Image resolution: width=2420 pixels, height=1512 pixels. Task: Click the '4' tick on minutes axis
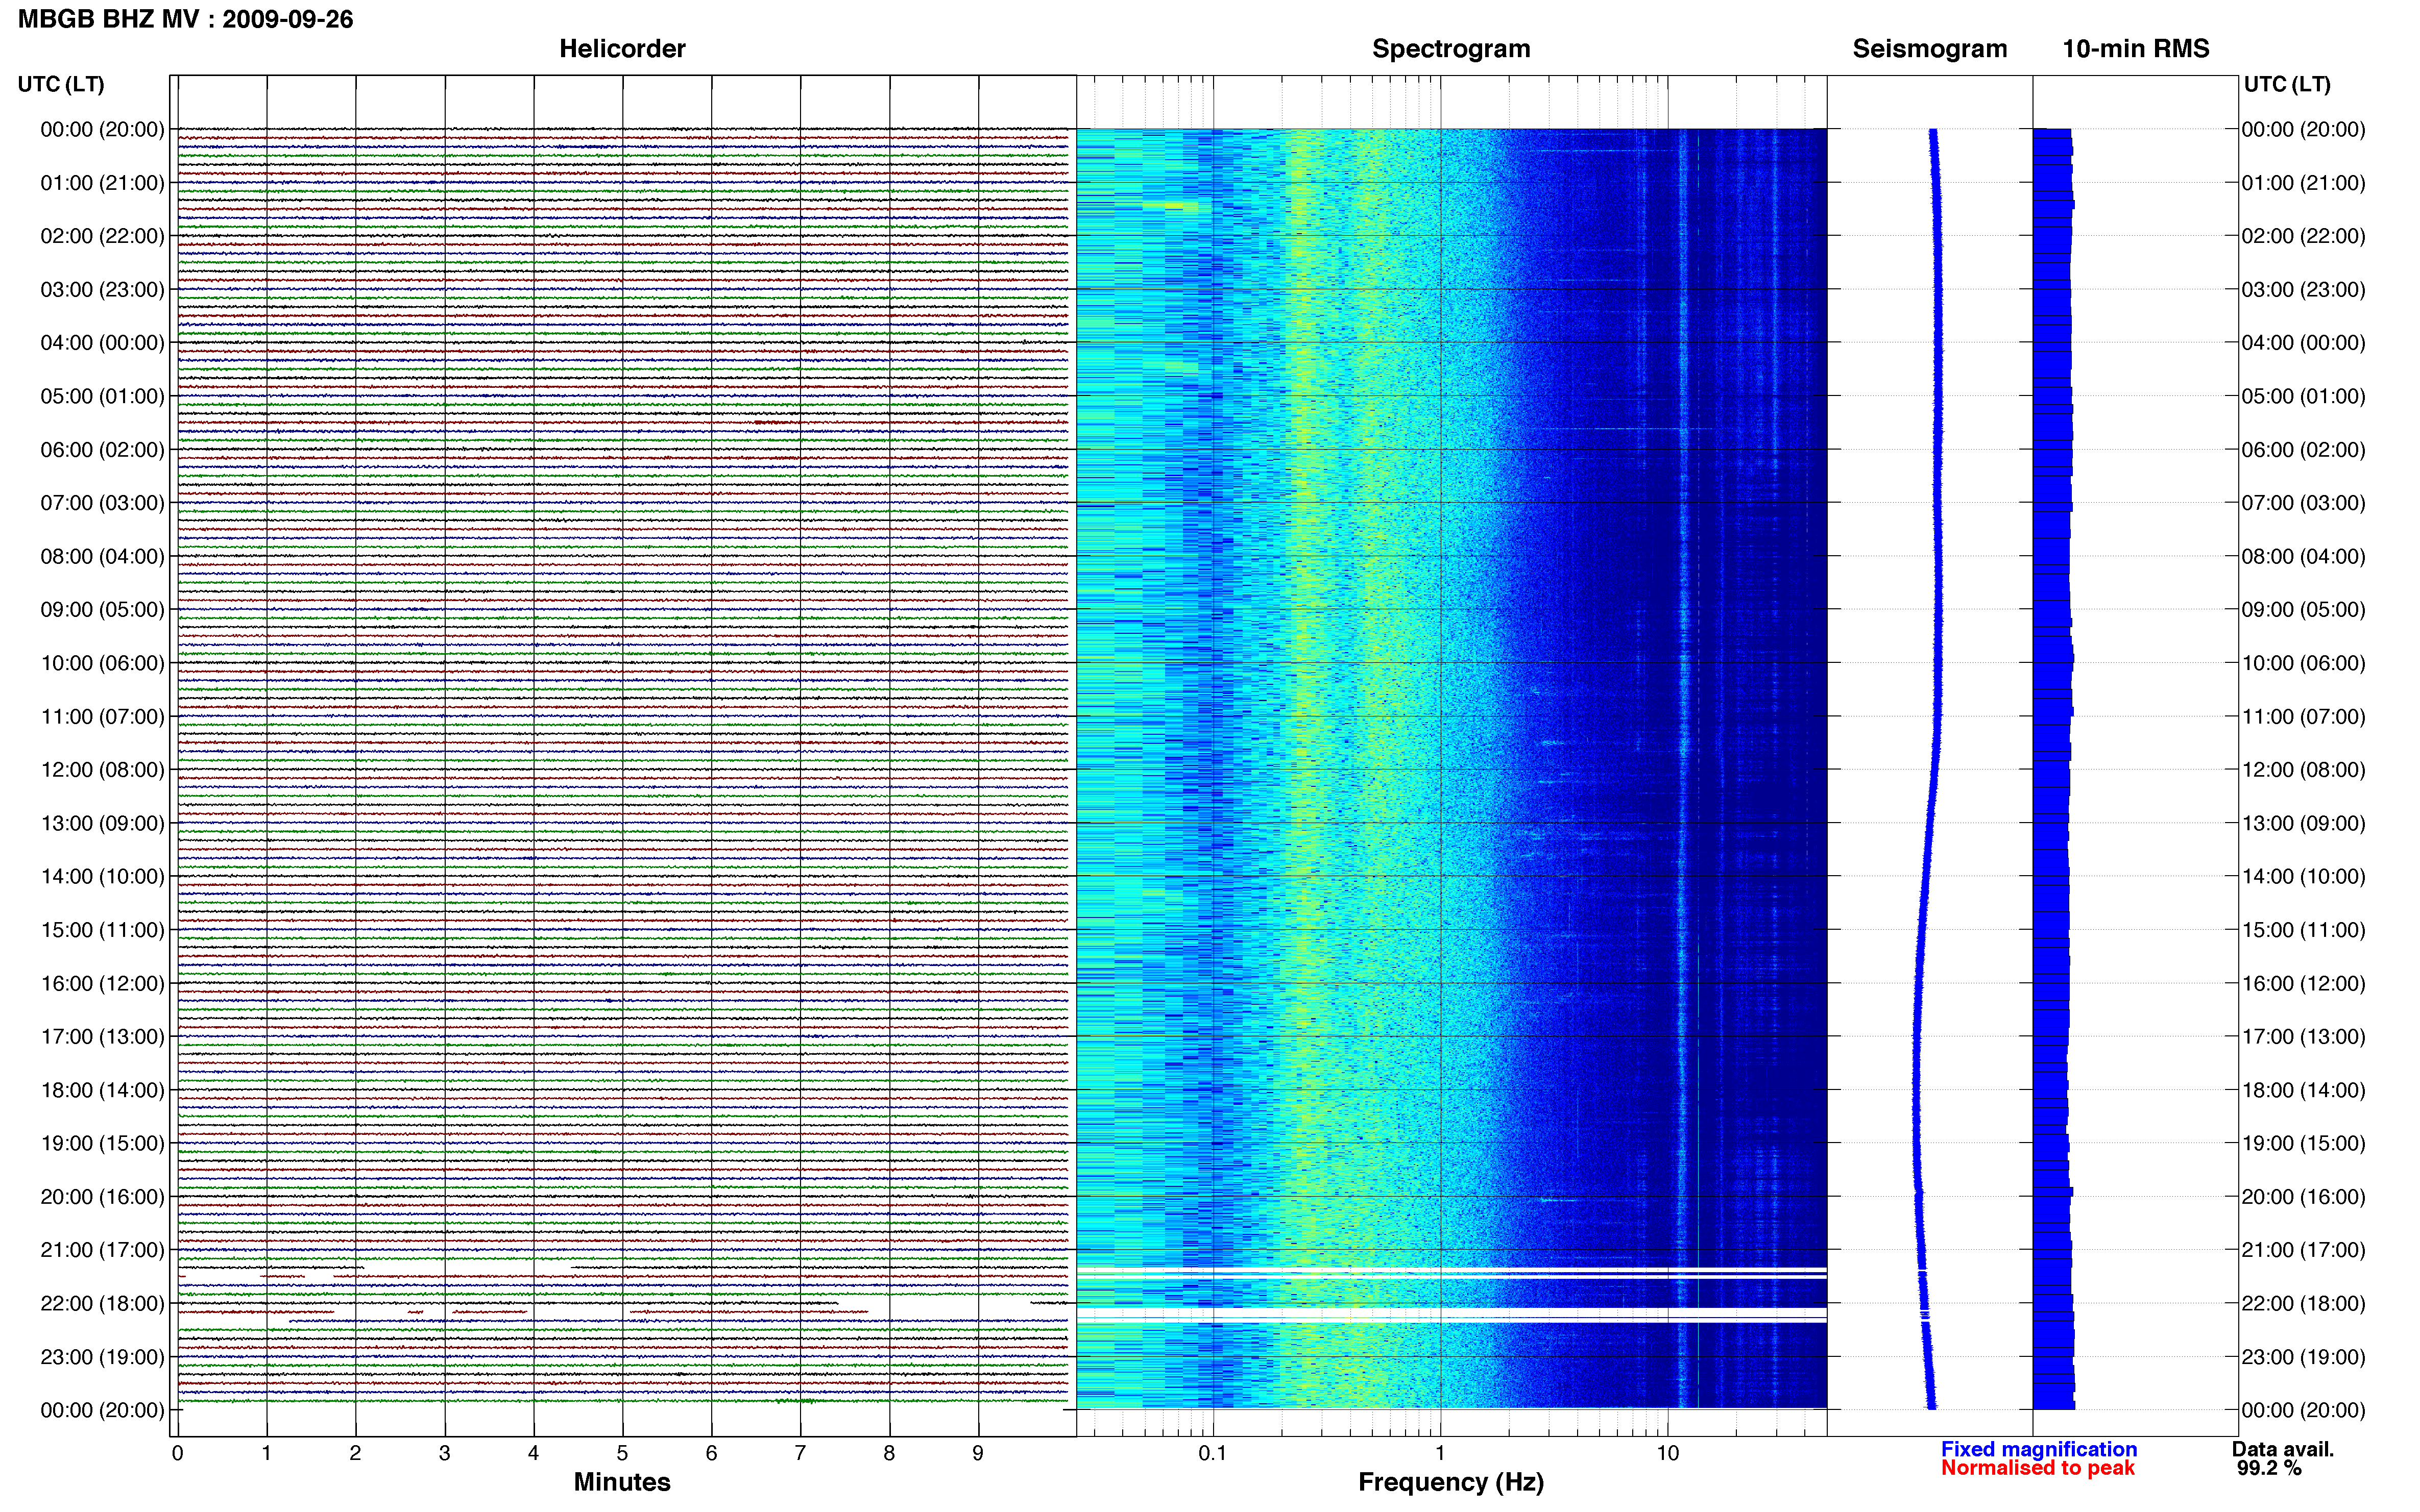tap(533, 1453)
